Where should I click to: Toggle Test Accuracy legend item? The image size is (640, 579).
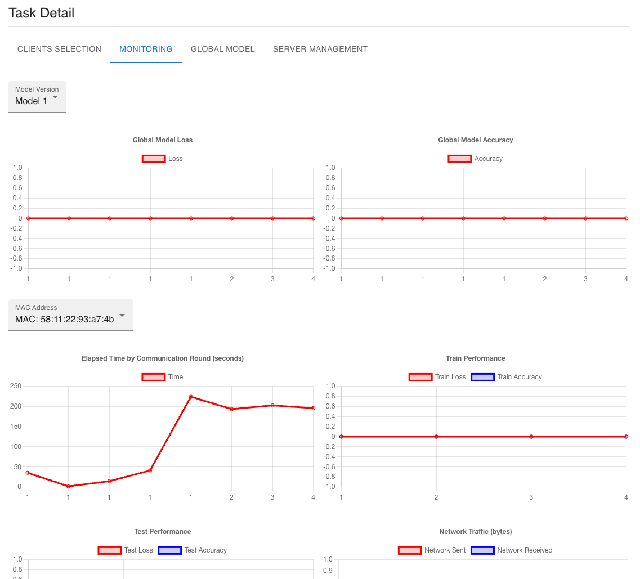tap(170, 550)
